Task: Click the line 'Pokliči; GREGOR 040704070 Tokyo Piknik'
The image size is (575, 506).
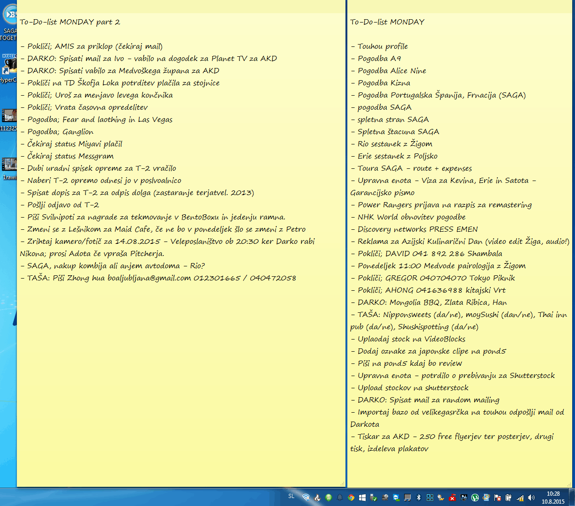Action: (x=433, y=278)
